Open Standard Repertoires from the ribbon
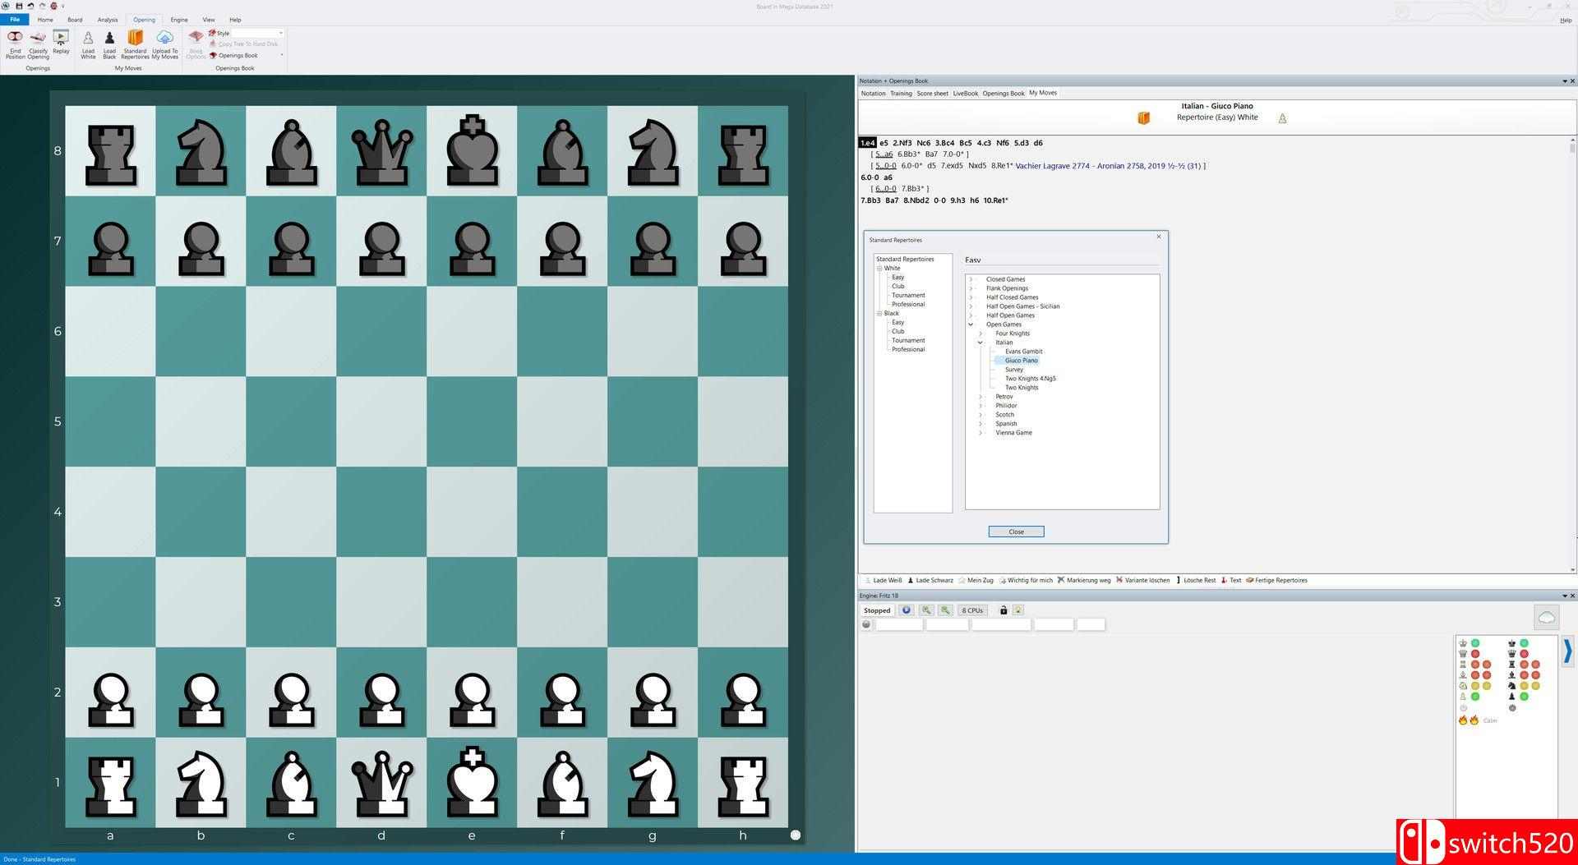Screen dimensions: 1578x865 135,44
